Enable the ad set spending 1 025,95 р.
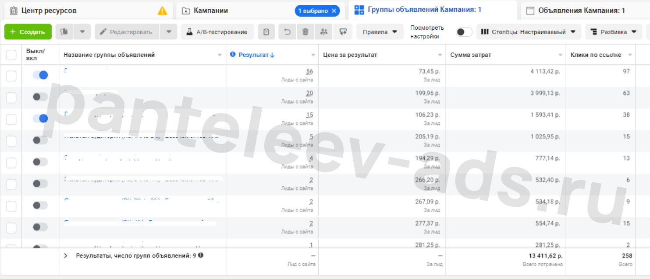 pos(40,140)
